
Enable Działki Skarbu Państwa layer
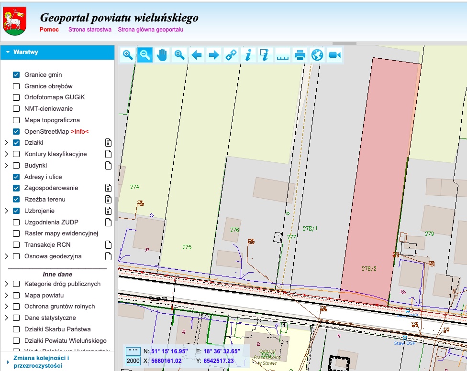click(16, 329)
